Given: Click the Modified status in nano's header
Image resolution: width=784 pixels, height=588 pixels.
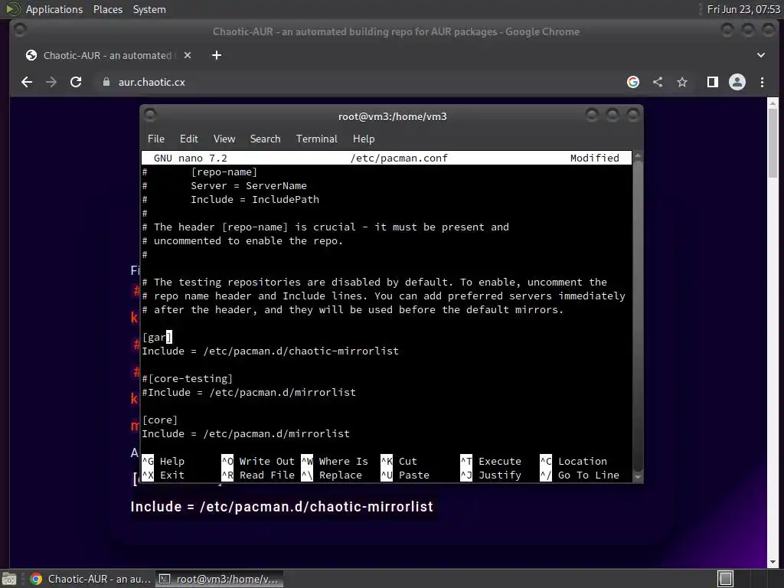Looking at the screenshot, I should pyautogui.click(x=594, y=158).
